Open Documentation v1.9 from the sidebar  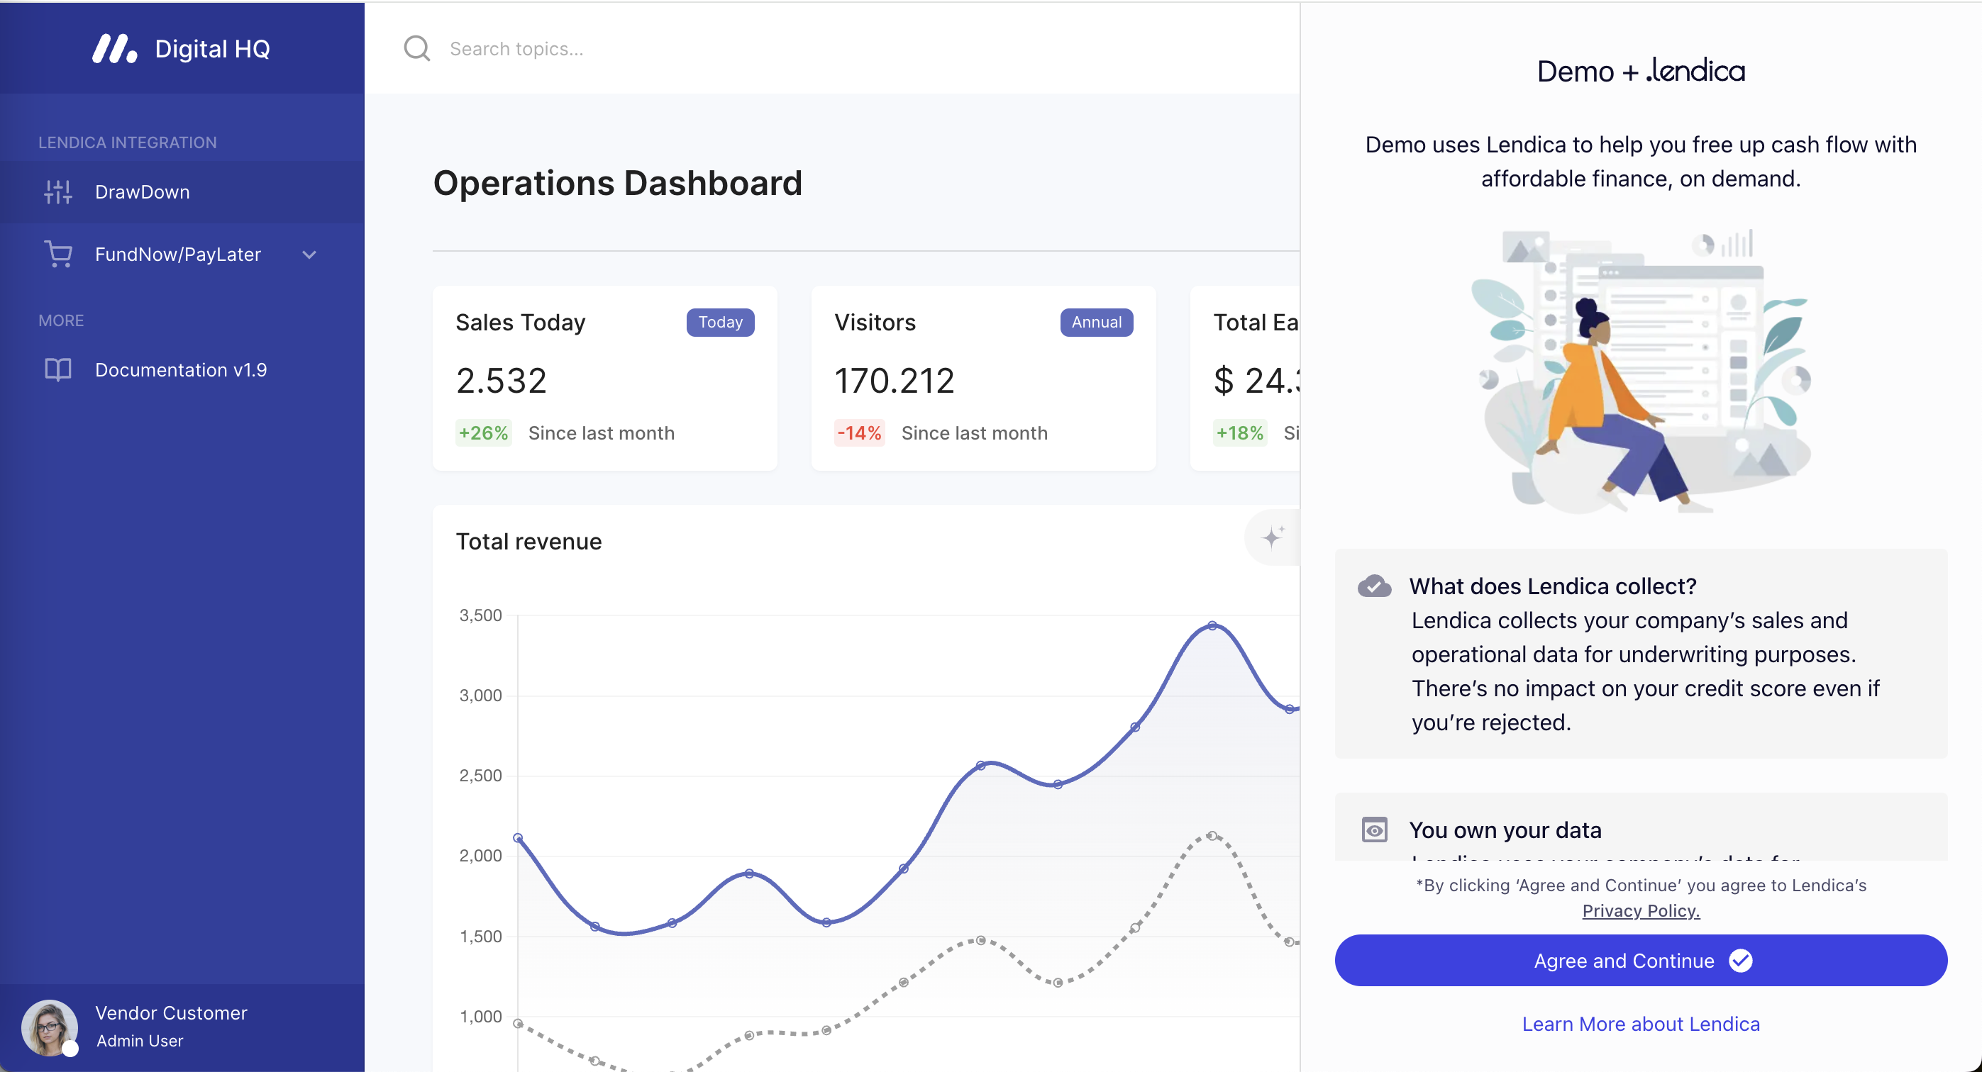click(x=181, y=370)
